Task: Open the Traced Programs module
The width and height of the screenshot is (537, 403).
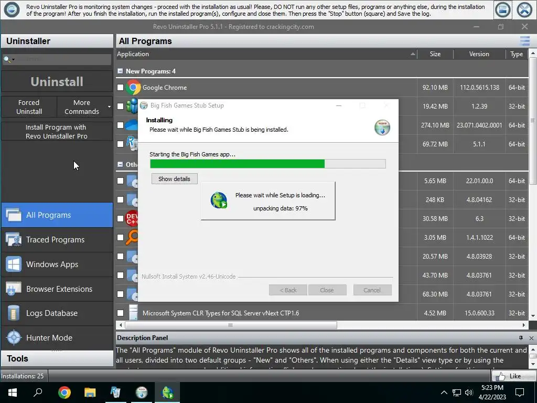Action: click(x=57, y=239)
